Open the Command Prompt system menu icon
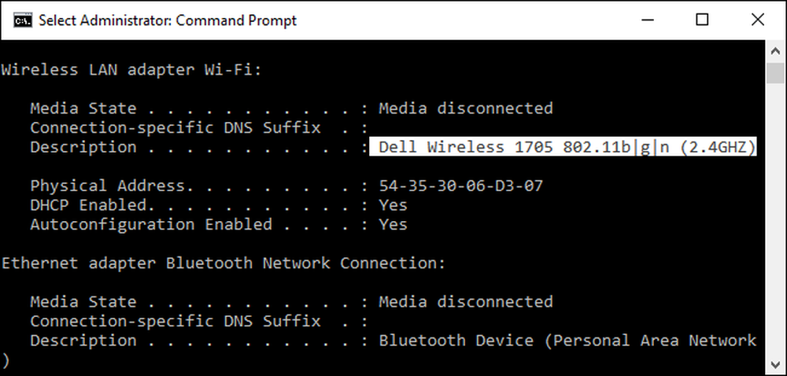 22,20
